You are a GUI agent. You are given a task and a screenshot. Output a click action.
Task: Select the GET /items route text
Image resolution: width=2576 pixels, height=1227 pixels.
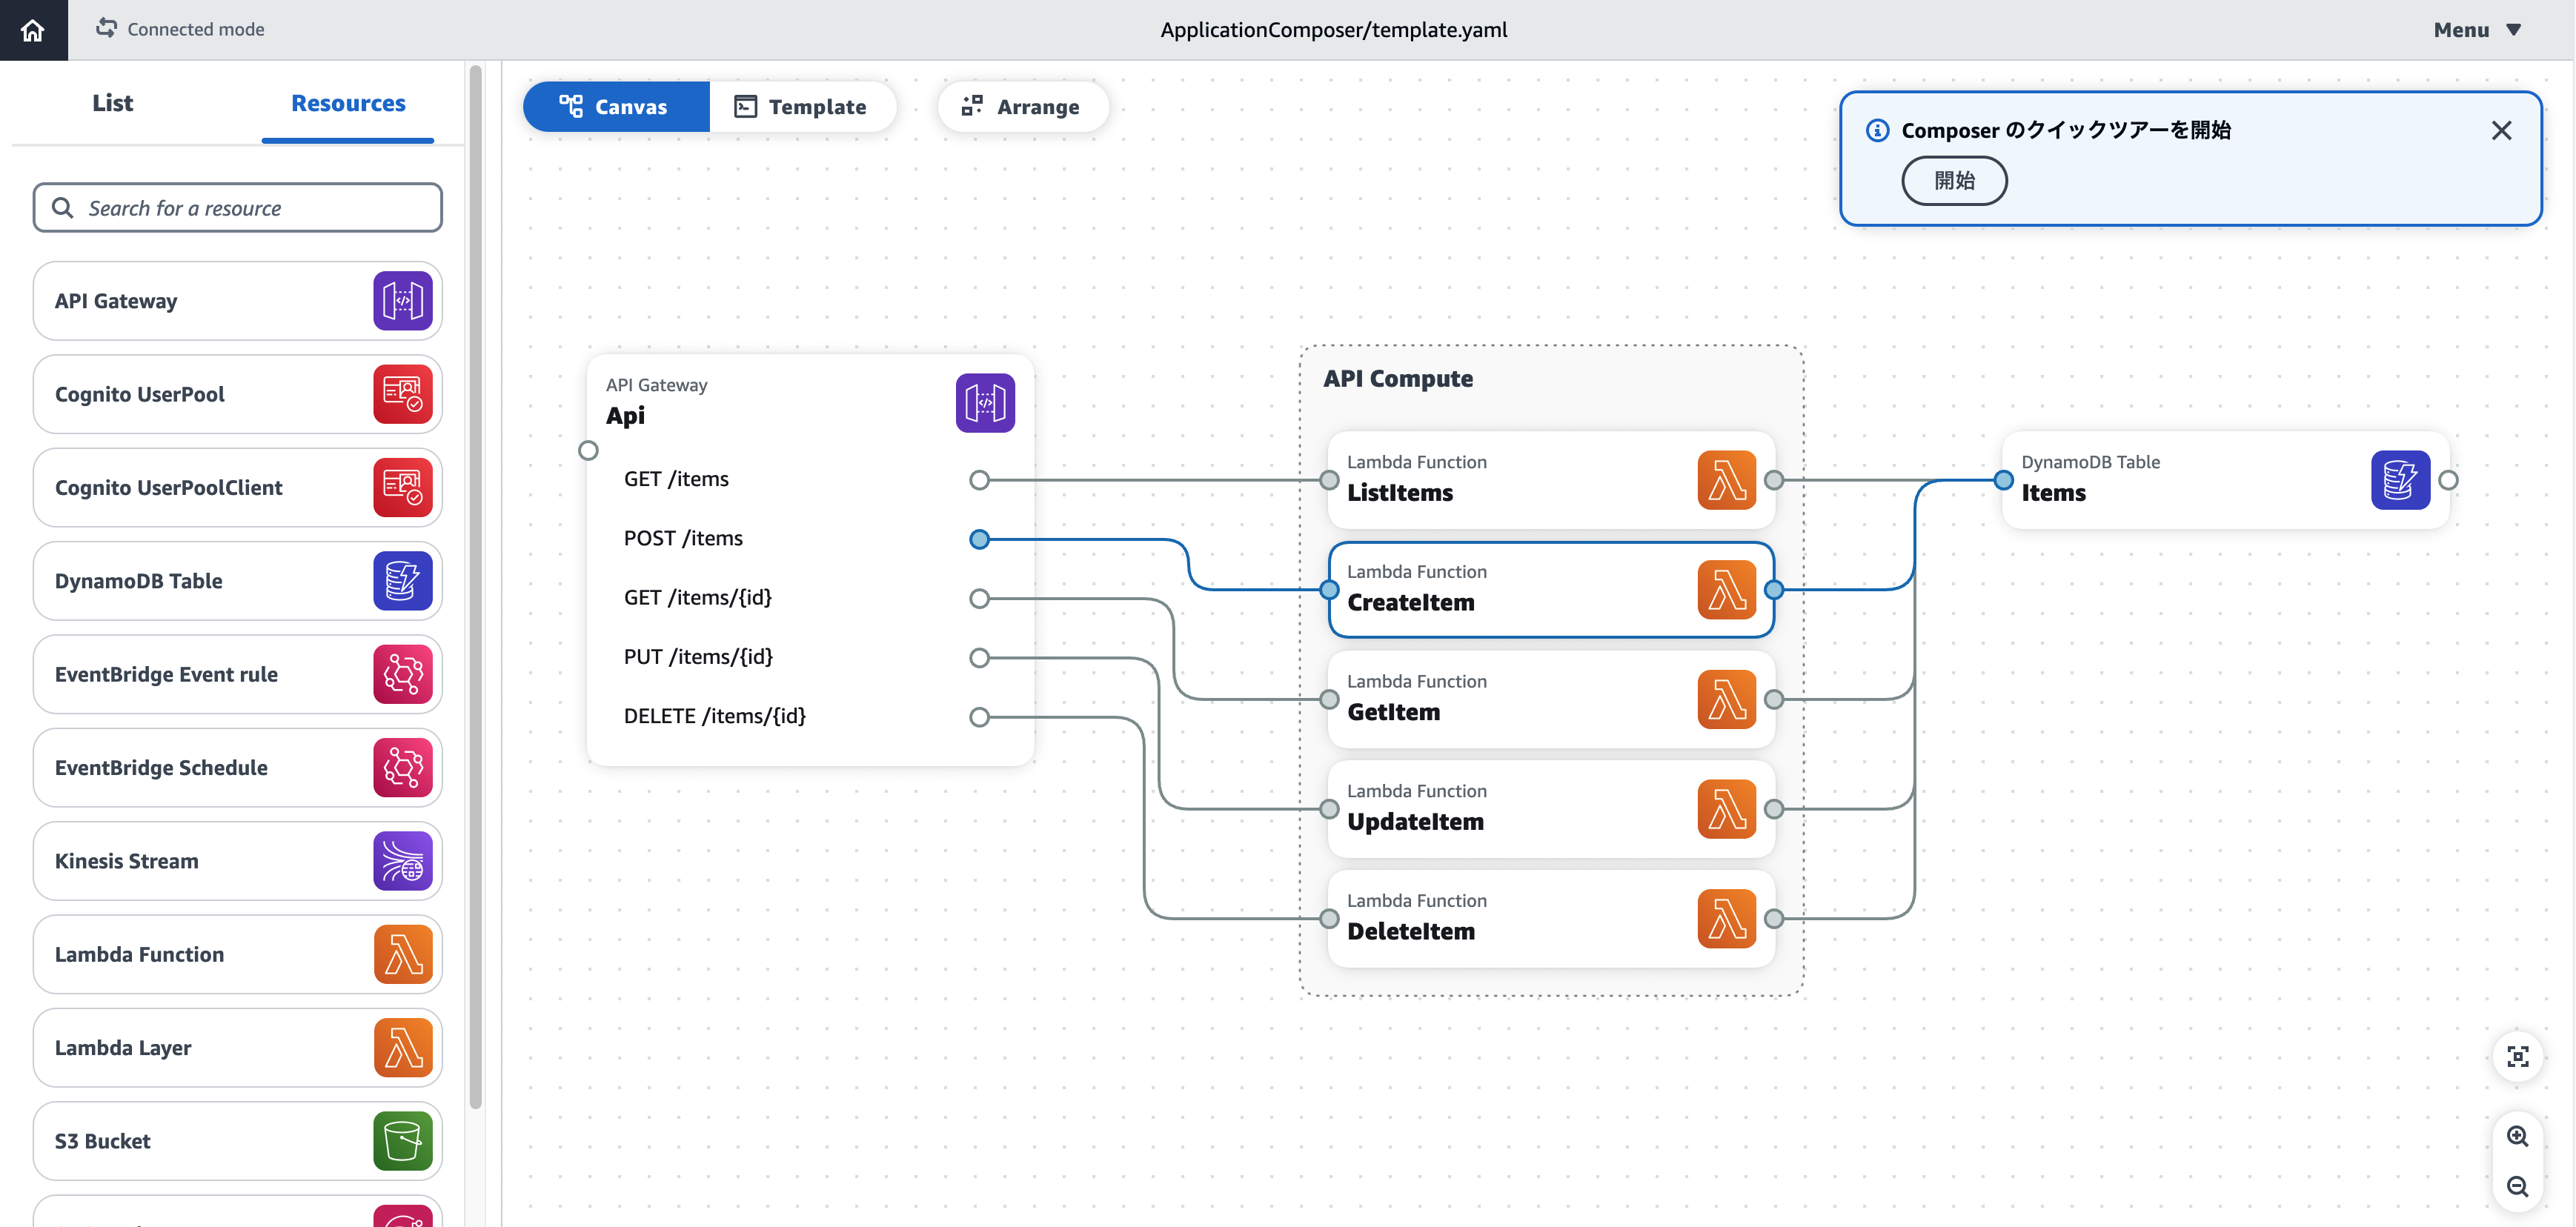click(x=676, y=479)
